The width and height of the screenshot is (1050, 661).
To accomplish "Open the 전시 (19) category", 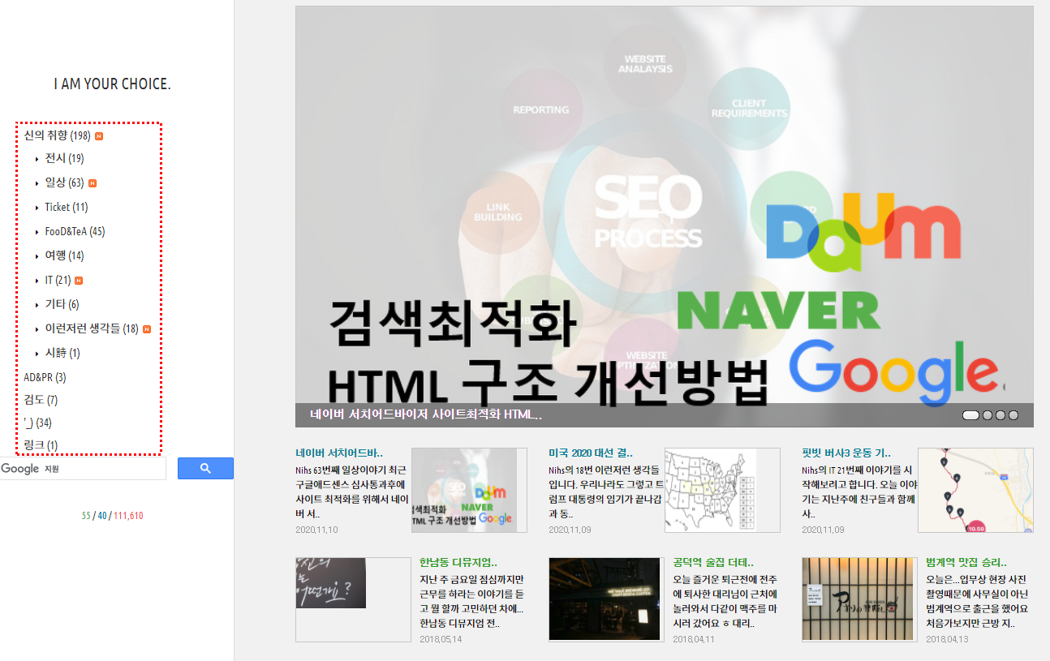I will click(64, 158).
